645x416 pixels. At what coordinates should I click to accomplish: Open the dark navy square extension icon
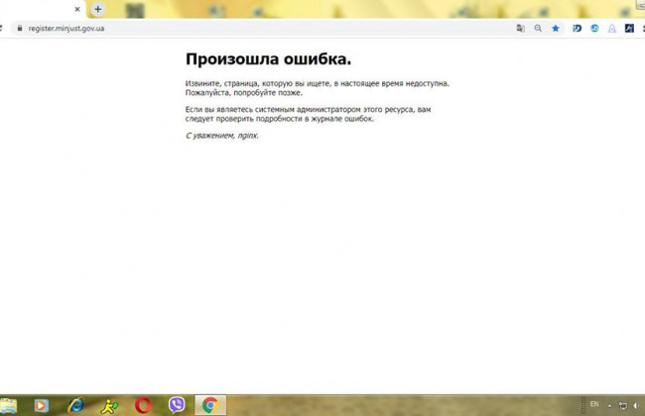point(629,29)
